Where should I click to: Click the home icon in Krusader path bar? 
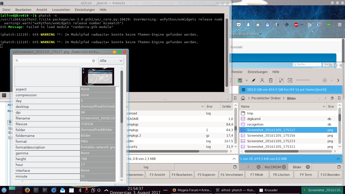[243, 98]
